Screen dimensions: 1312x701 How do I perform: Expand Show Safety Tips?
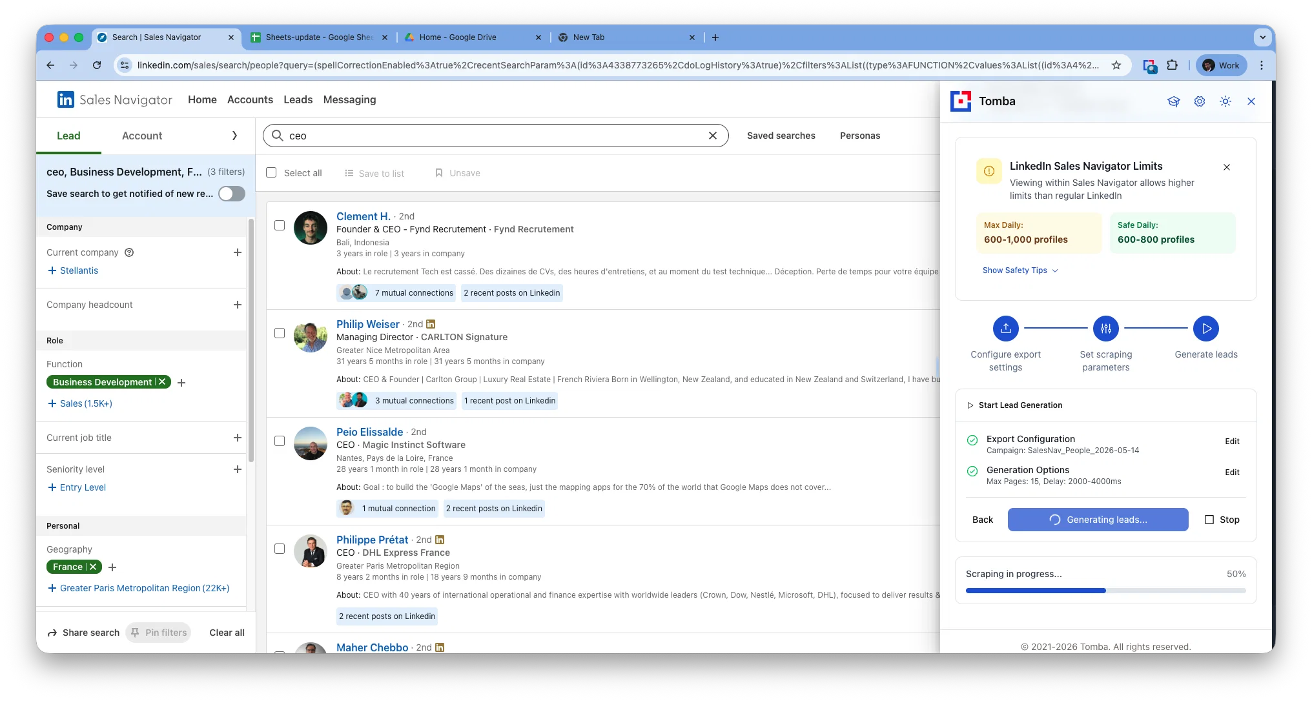coord(1020,270)
